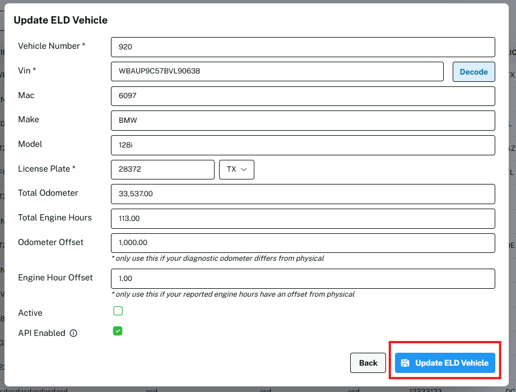The image size is (516, 392).
Task: Edit the License Plate number field
Action: coord(162,169)
